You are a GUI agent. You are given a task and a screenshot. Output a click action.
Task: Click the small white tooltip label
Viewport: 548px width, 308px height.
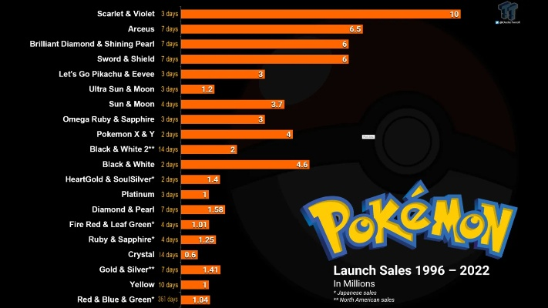coord(368,136)
